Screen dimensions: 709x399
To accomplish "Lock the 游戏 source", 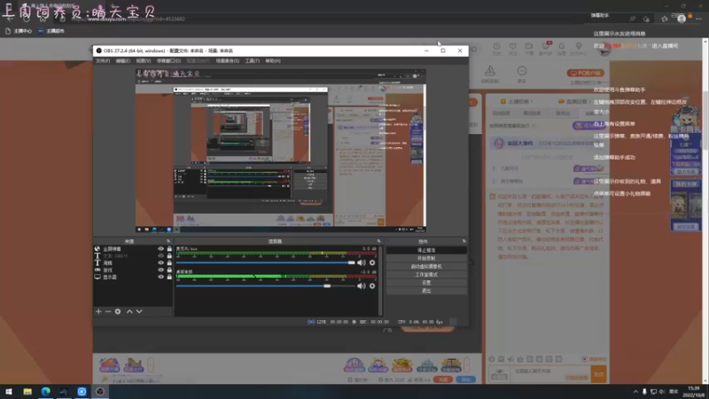I will coord(169,270).
